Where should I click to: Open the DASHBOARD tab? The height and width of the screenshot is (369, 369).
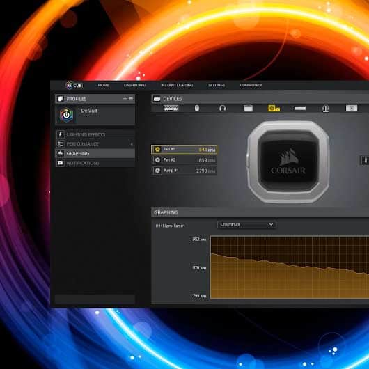tap(135, 85)
